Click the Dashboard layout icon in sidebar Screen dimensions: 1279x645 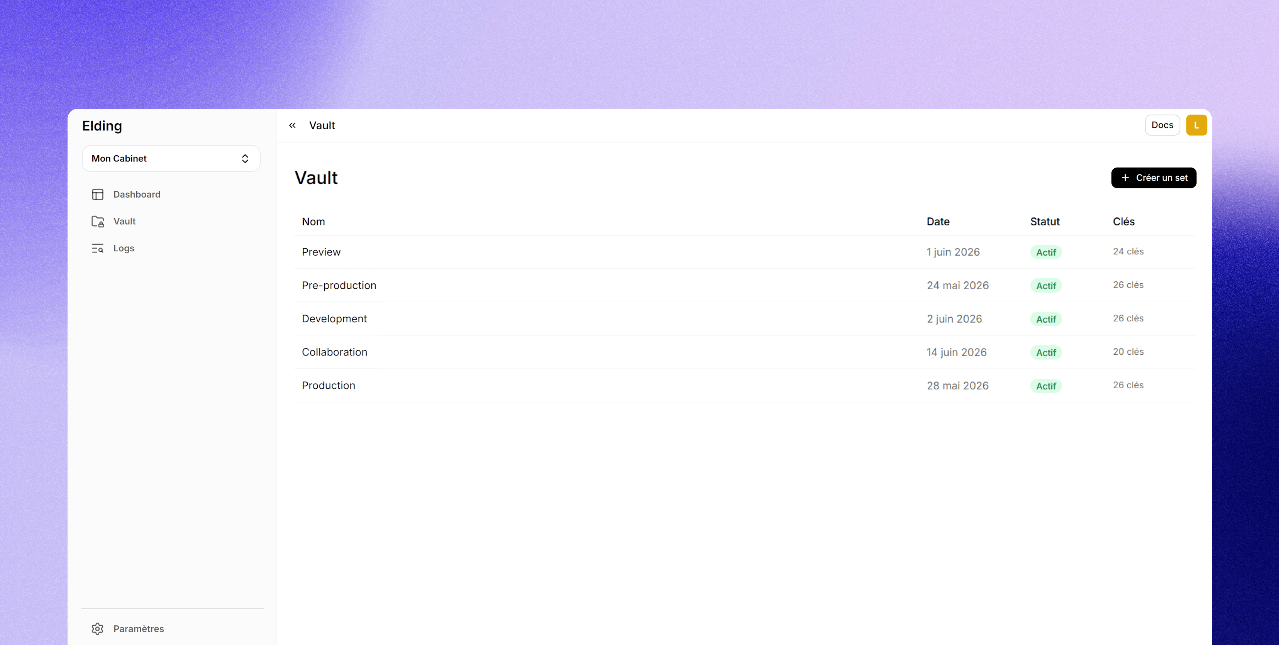pyautogui.click(x=97, y=194)
